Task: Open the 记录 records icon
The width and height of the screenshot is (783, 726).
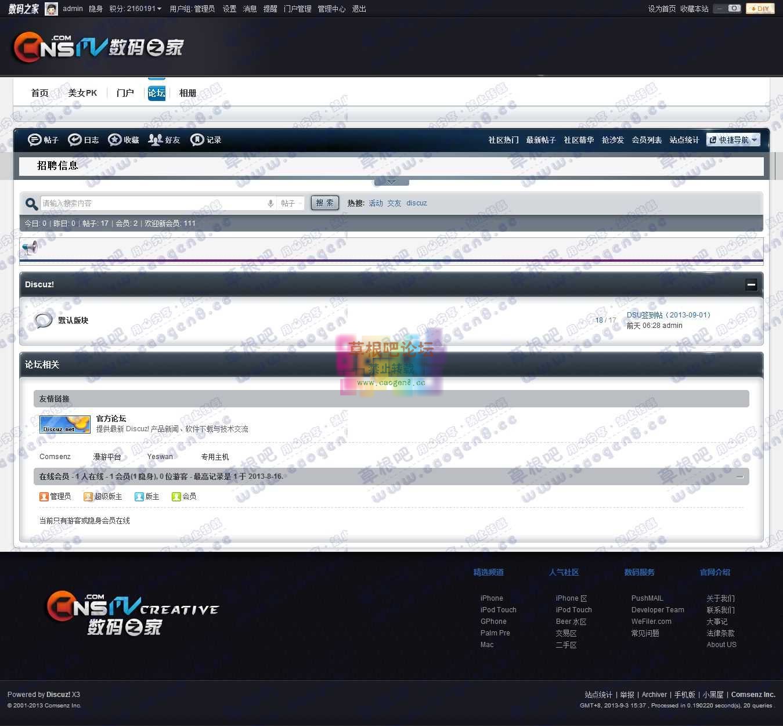Action: (x=196, y=139)
